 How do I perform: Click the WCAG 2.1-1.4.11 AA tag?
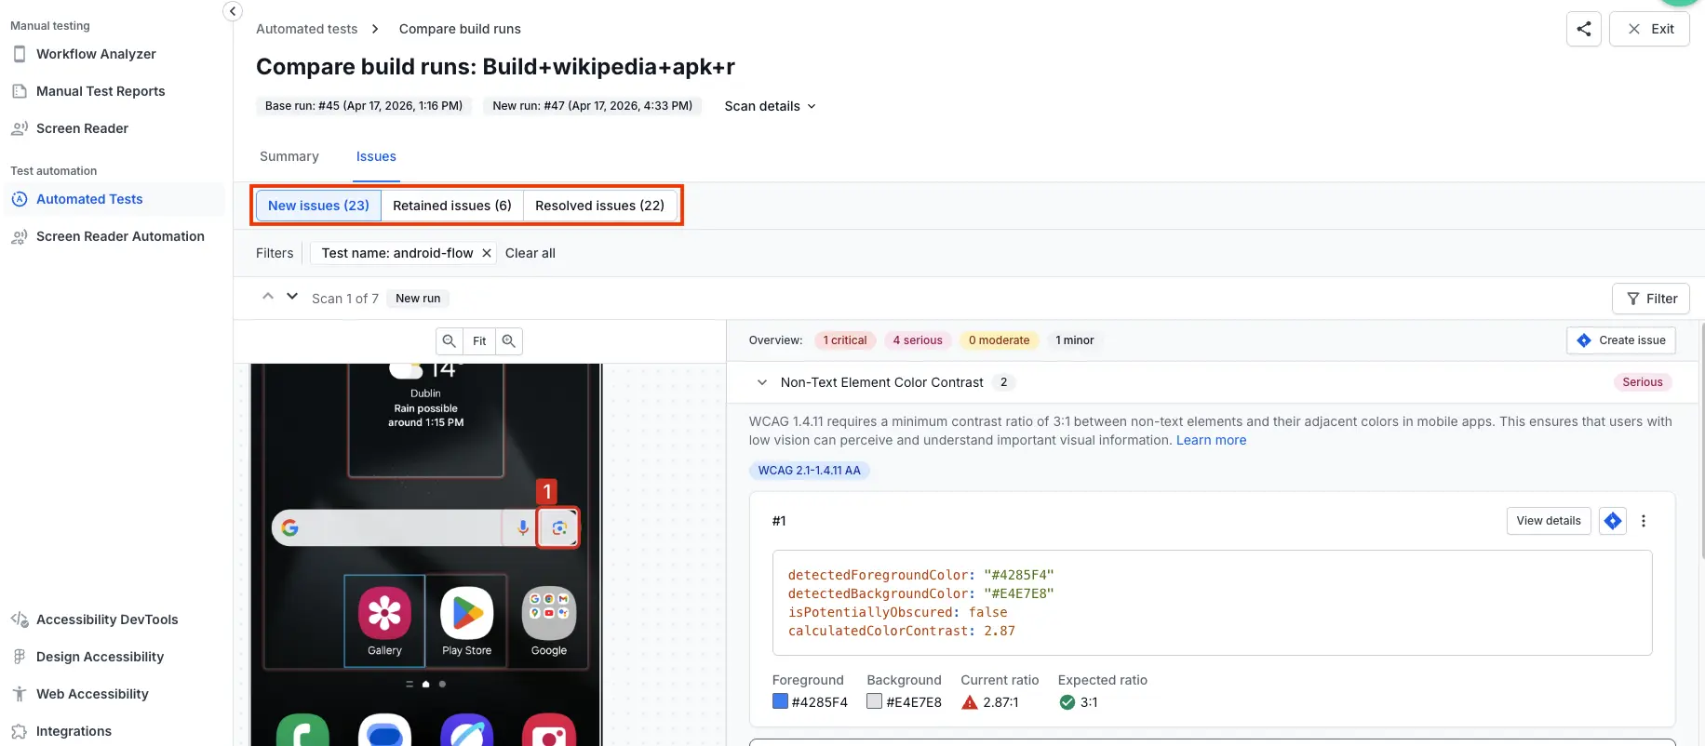click(x=809, y=471)
